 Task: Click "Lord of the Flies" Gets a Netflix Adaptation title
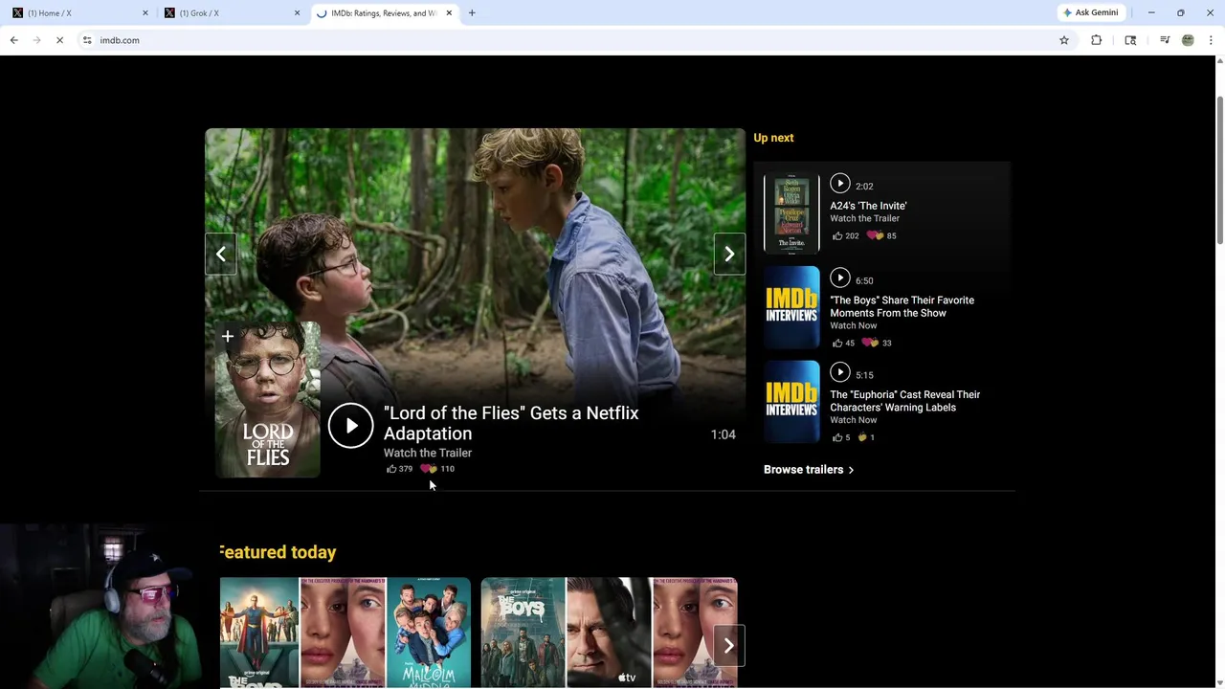coord(511,423)
